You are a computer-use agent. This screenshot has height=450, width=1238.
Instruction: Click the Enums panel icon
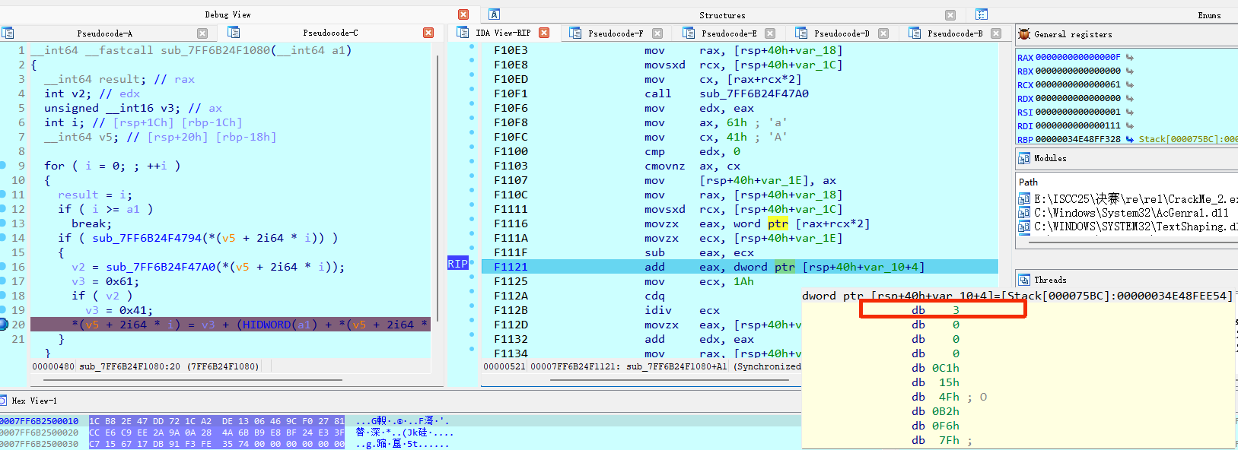[982, 14]
